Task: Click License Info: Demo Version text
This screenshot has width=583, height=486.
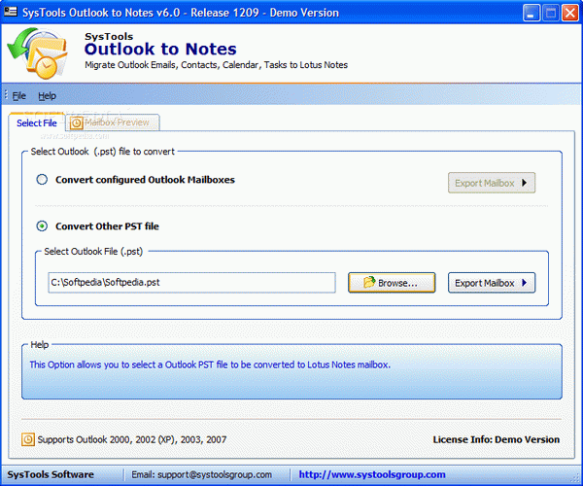Action: point(496,439)
